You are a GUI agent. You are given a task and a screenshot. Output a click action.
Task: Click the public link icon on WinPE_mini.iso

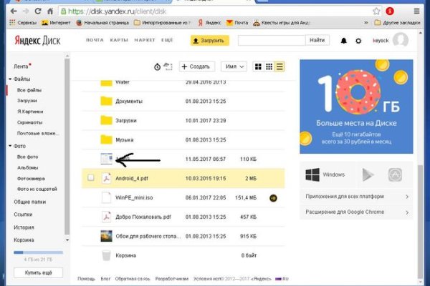(273, 197)
